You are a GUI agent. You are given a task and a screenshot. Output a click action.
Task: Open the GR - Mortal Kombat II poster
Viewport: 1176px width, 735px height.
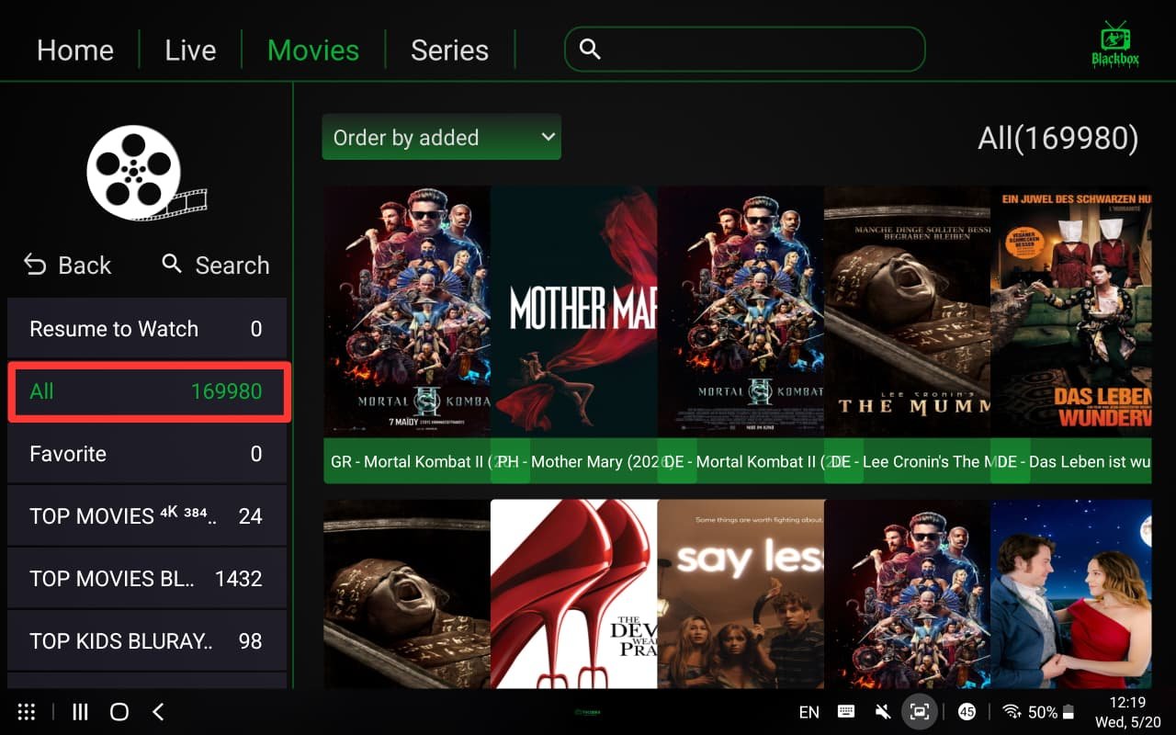coord(407,312)
